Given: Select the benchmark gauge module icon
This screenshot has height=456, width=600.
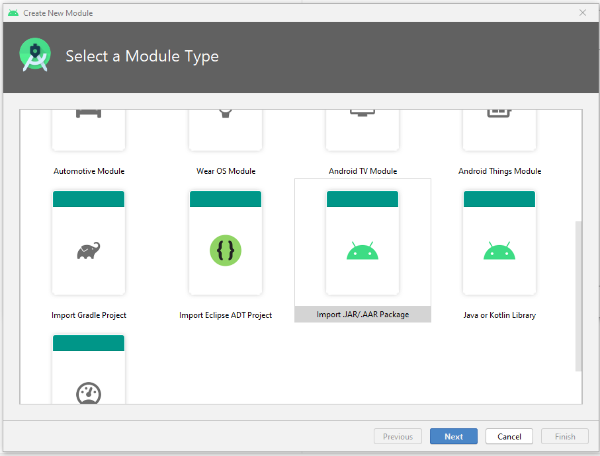Looking at the screenshot, I should click(89, 393).
